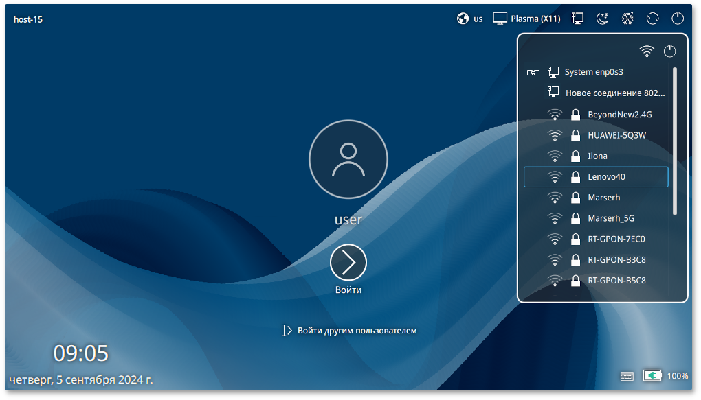Click the shutdown power icon in top bar
Image resolution: width=701 pixels, height=400 pixels.
[x=678, y=19]
